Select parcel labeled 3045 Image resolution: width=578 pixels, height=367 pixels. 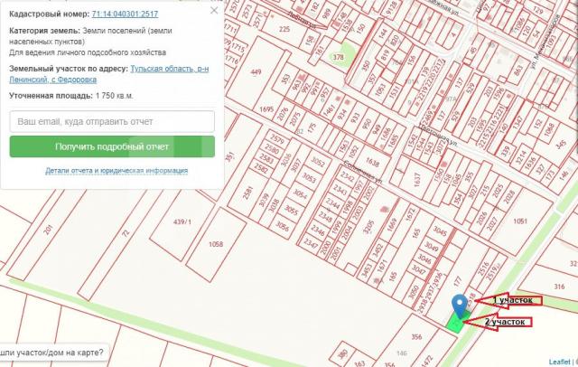pos(440,231)
